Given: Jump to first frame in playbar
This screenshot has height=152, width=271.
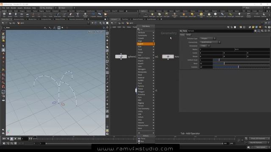Looking at the screenshot, I should coord(4,138).
